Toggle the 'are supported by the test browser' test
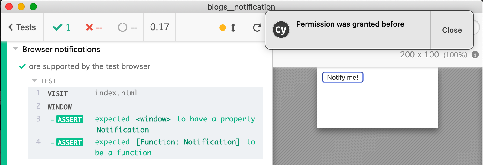The image size is (483, 165). coord(89,66)
